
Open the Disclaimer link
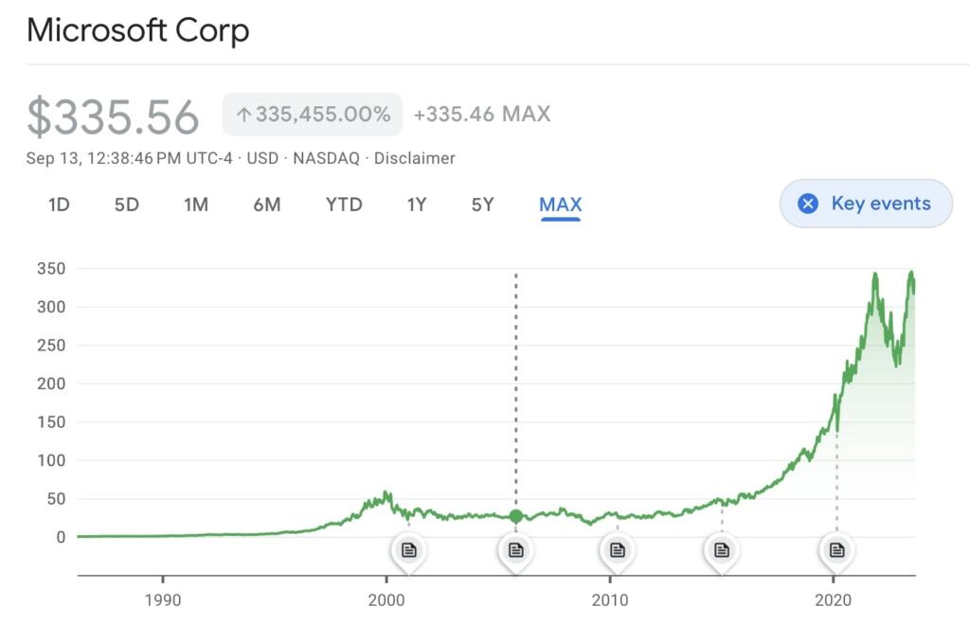(x=414, y=158)
